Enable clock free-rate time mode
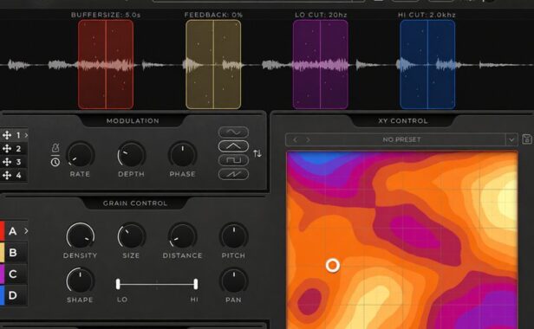Screen dimensions: 534x329 pyautogui.click(x=55, y=162)
